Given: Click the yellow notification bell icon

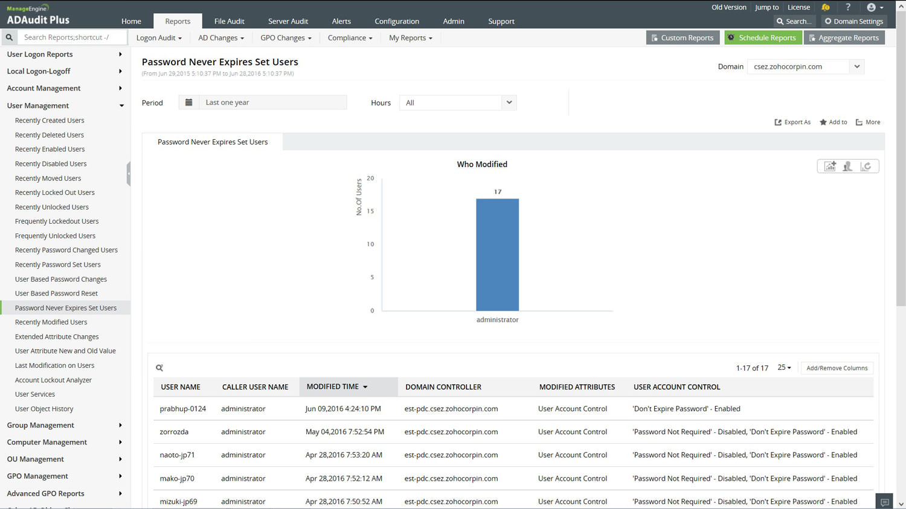Looking at the screenshot, I should point(825,7).
